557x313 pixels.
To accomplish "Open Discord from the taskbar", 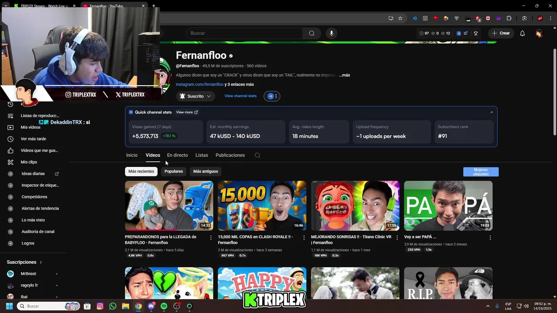I will 151,306.
